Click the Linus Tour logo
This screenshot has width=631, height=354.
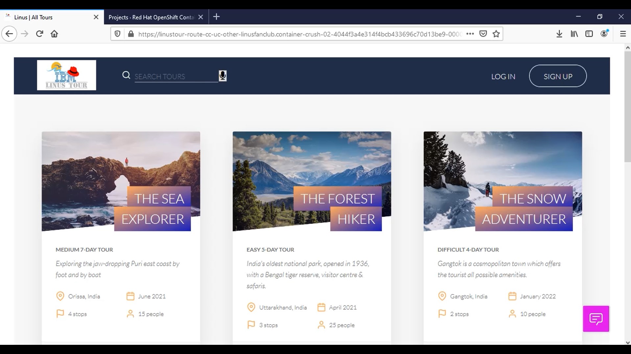(66, 75)
